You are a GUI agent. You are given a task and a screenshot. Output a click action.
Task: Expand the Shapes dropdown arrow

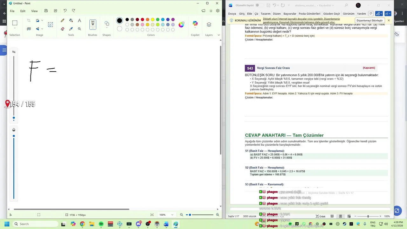[107, 28]
